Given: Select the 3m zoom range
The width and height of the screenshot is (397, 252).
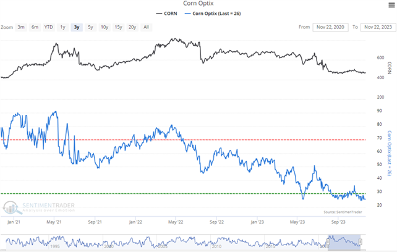Looking at the screenshot, I should tap(22, 27).
